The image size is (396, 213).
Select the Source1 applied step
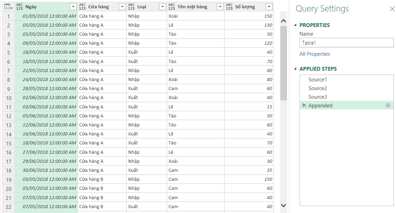(x=347, y=80)
